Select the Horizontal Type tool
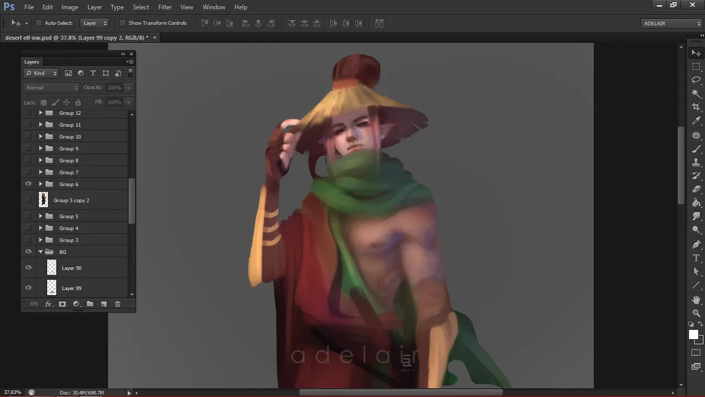705x397 pixels. click(x=696, y=258)
